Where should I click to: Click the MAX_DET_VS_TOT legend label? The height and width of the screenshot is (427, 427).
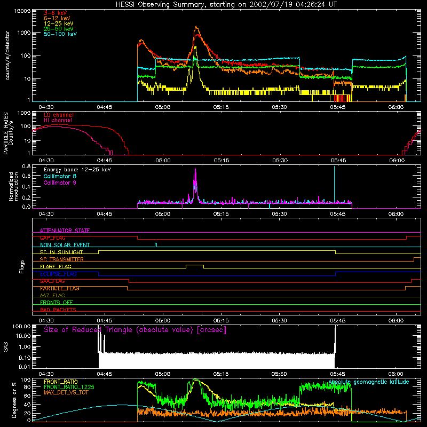(66, 392)
